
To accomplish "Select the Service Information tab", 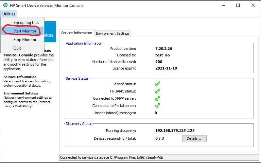I will coord(77,33).
